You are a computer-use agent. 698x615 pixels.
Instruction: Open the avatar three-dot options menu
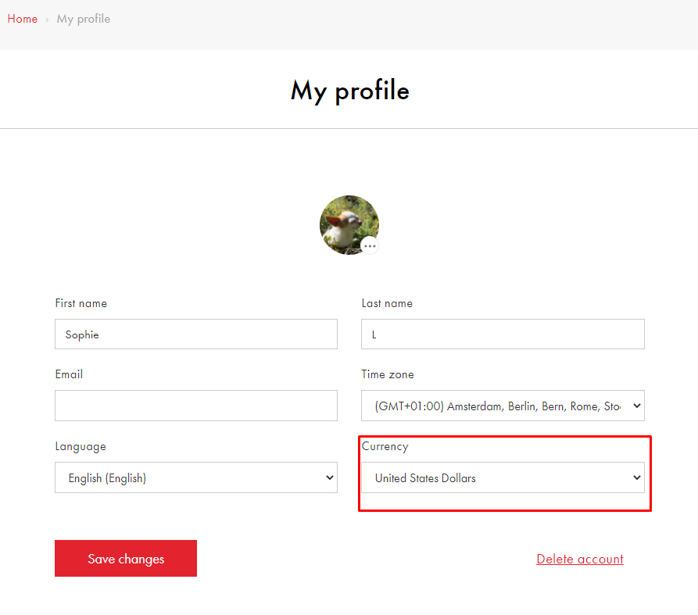pyautogui.click(x=370, y=246)
